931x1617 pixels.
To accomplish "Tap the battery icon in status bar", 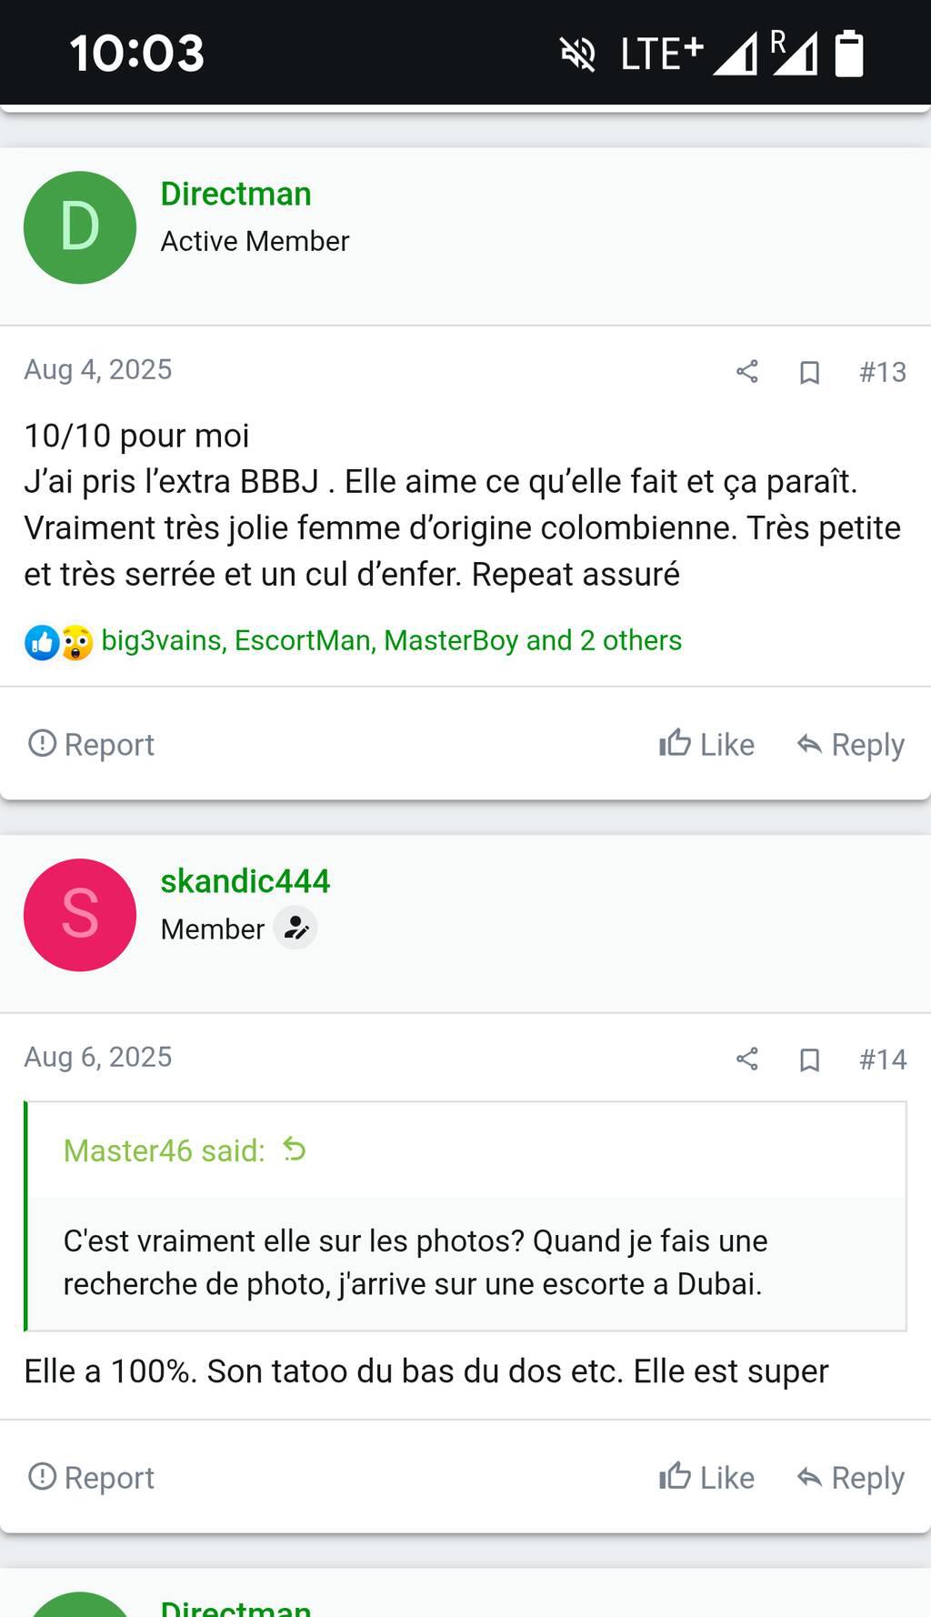I will coord(848,53).
